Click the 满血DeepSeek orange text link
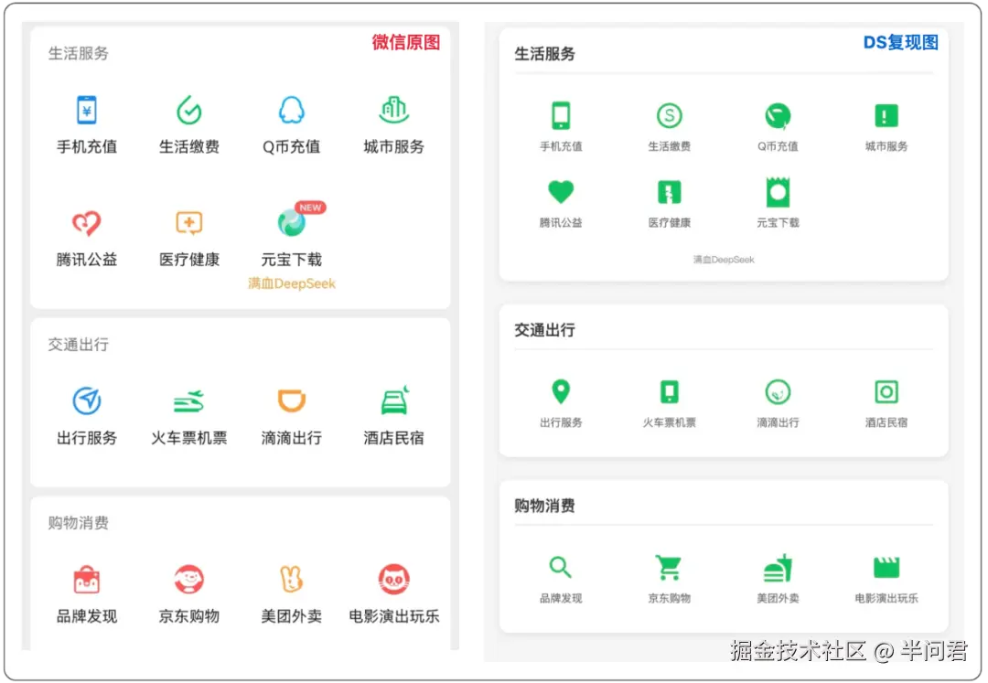 291,283
